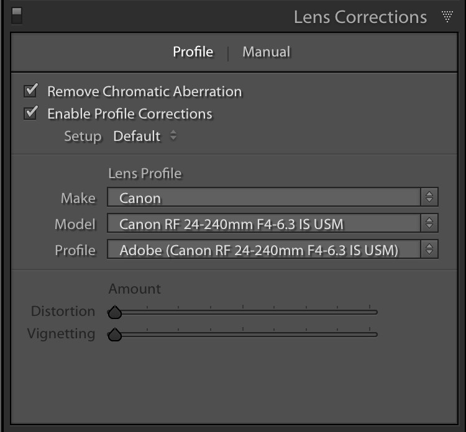This screenshot has height=432, width=466.
Task: Toggle the Lens Corrections panel on/off switch
Action: [x=17, y=16]
